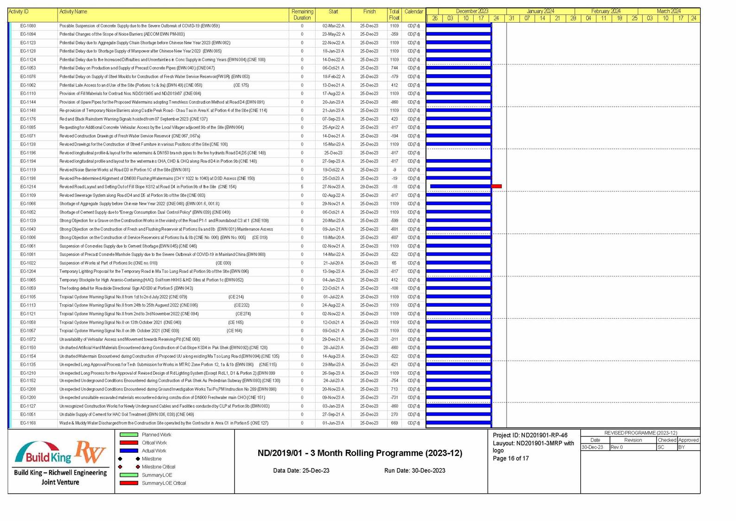Viewport: 736px width, 521px height.
Task: Select activity row EC-1168
Action: tap(28, 423)
